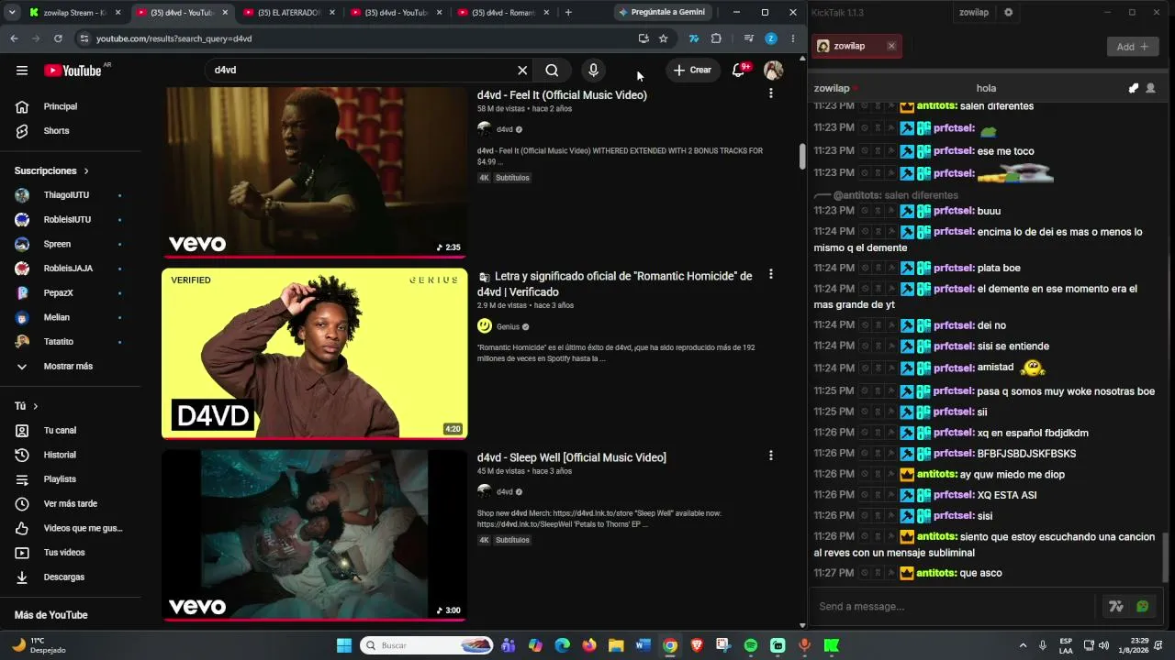Switch to the EL ATERRADOR tab

click(290, 13)
